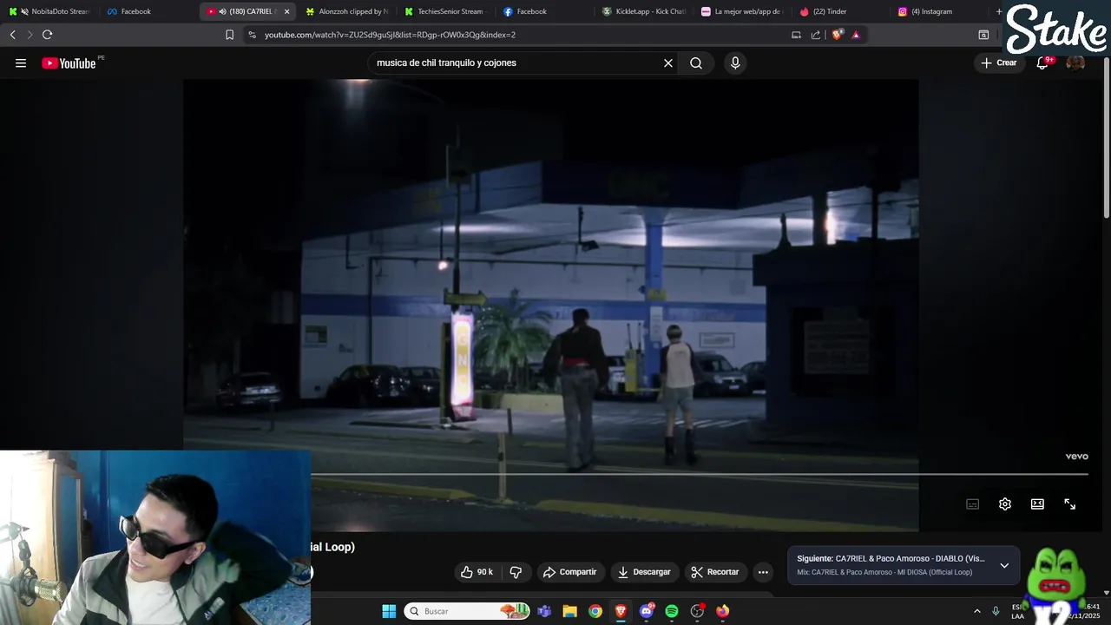The image size is (1111, 625).
Task: Open Brave browser from taskbar
Action: (x=621, y=611)
